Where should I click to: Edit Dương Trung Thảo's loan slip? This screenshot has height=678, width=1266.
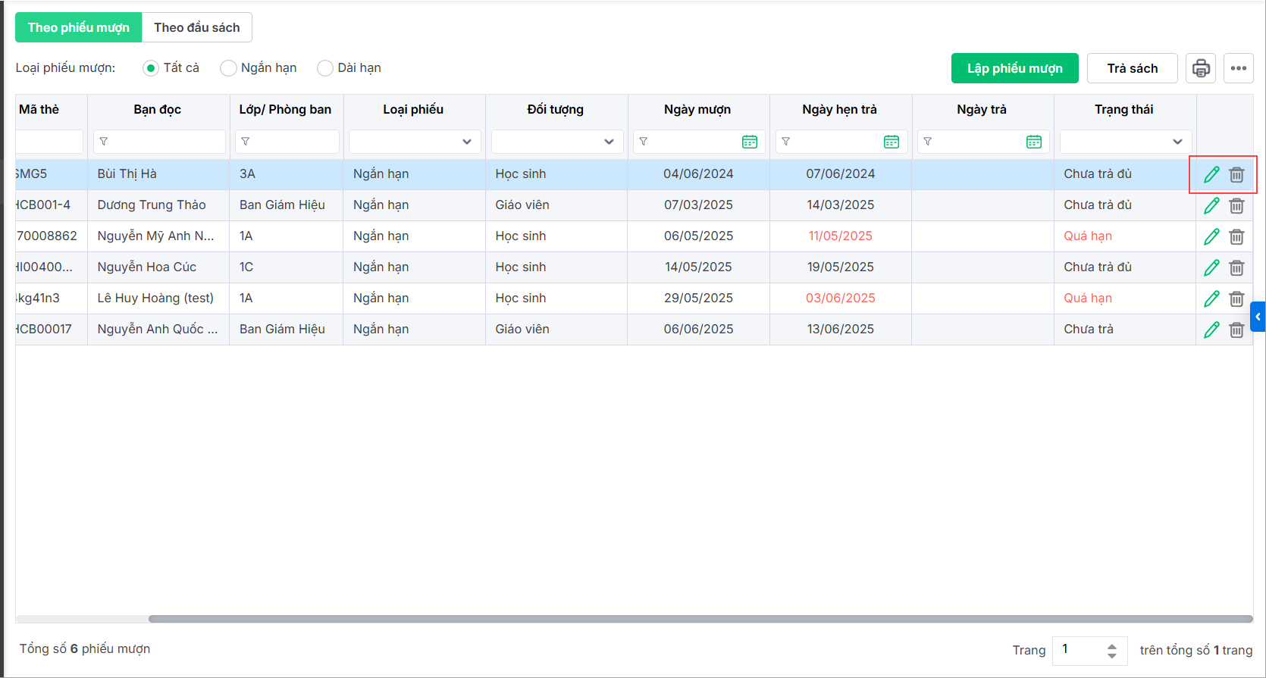click(1211, 205)
